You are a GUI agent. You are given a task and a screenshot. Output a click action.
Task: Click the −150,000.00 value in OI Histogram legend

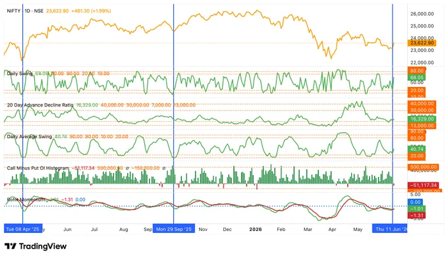pyautogui.click(x=146, y=168)
